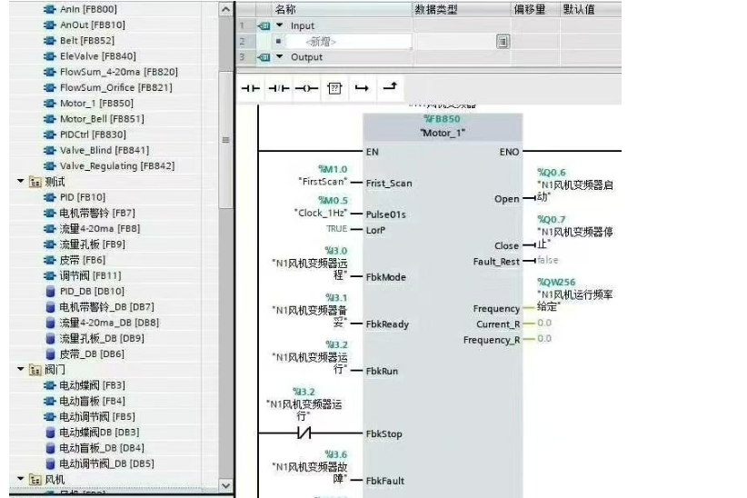
Task: Open the Motor_Bell [FB851] block
Action: pyautogui.click(x=102, y=119)
